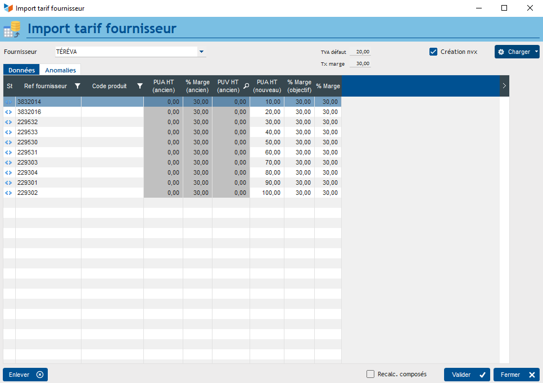
Task: Open the Fournisseur dropdown list
Action: [x=201, y=52]
